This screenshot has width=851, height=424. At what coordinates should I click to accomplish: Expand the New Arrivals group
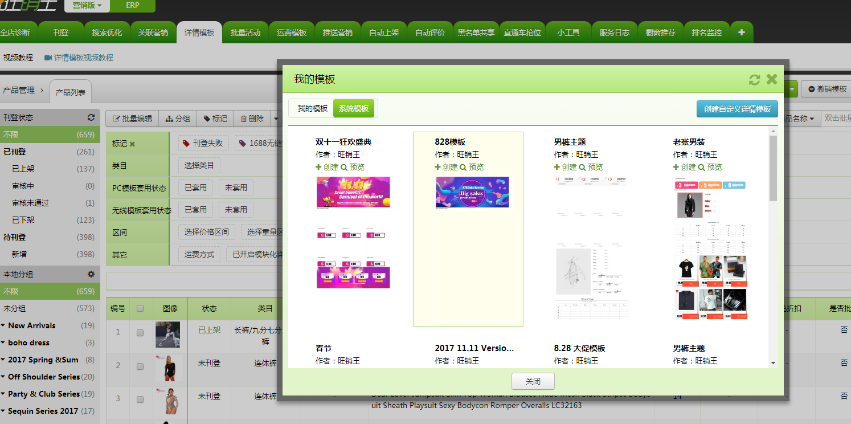pyautogui.click(x=3, y=326)
